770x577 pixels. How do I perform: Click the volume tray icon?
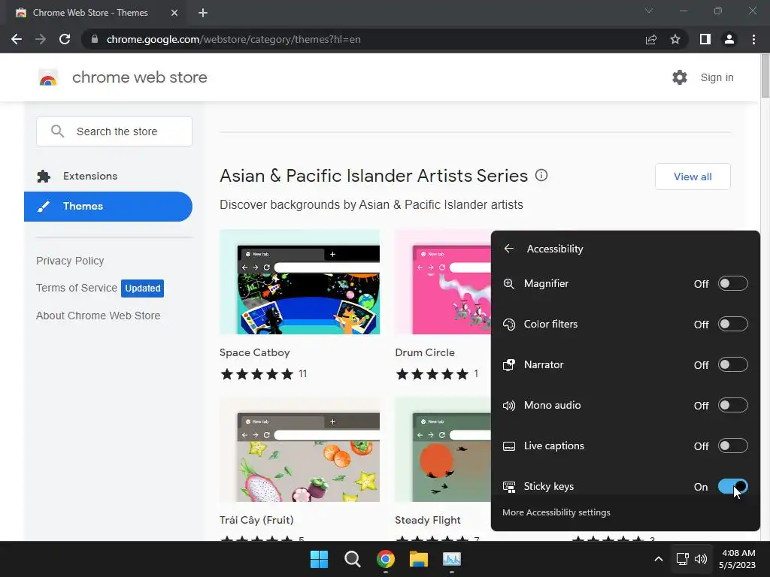coord(701,559)
